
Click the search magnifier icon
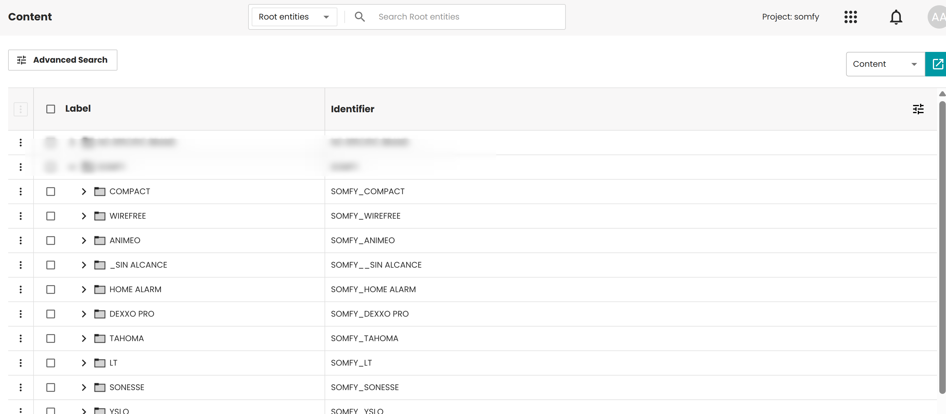click(x=360, y=17)
